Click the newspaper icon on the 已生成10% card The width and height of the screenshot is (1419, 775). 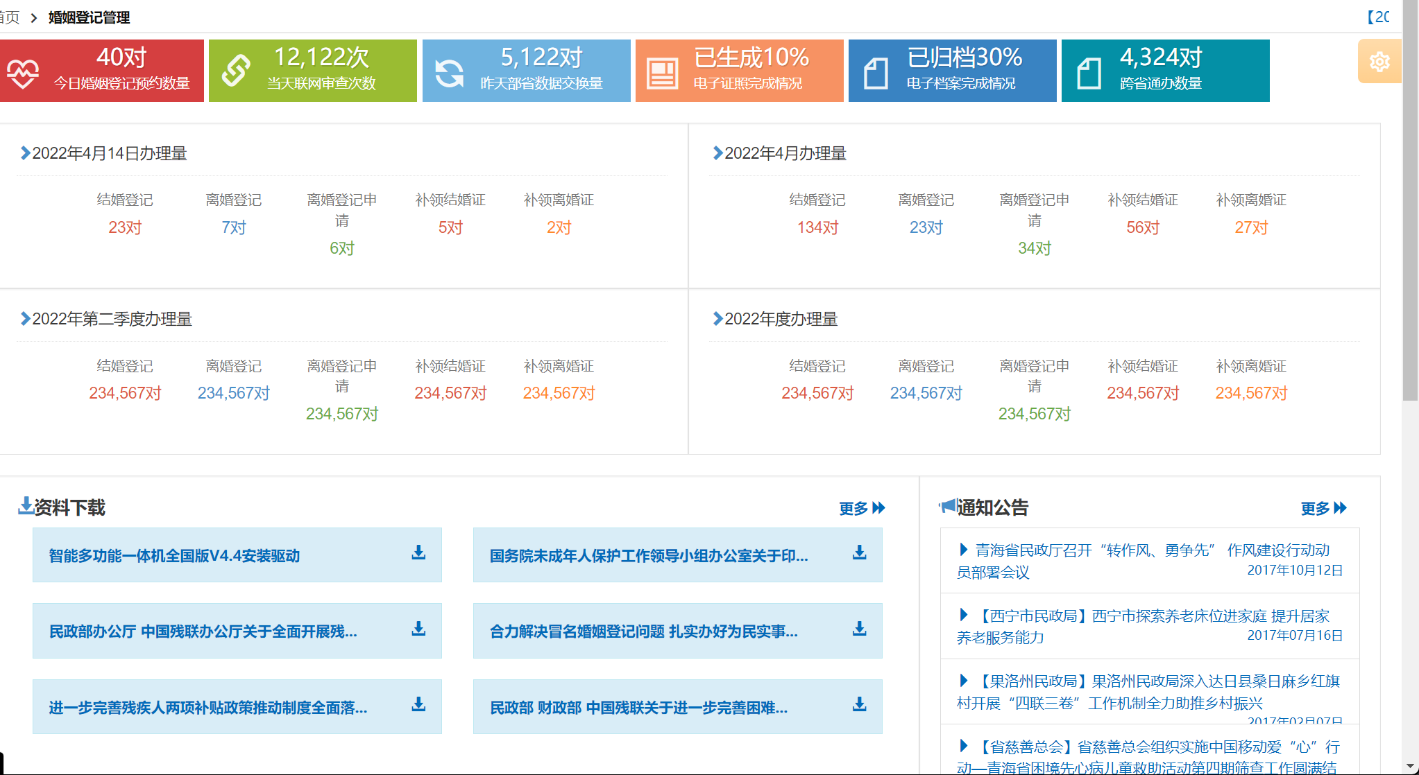(x=662, y=73)
